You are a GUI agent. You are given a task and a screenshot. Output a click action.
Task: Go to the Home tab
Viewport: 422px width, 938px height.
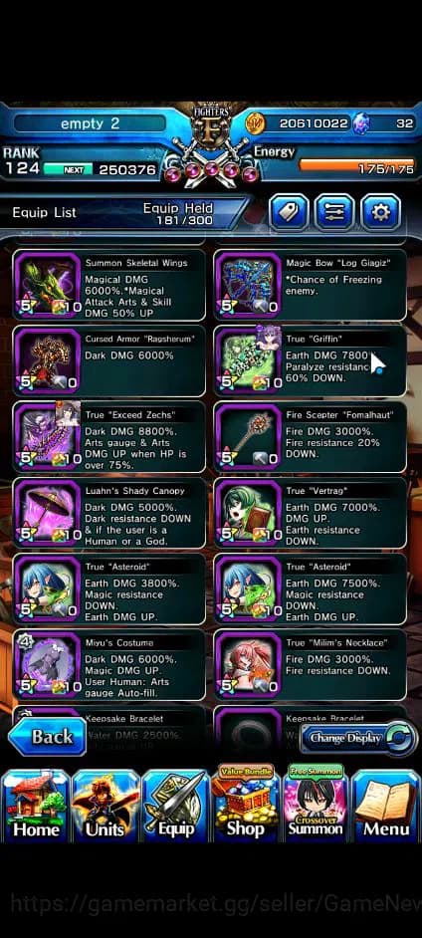click(36, 805)
